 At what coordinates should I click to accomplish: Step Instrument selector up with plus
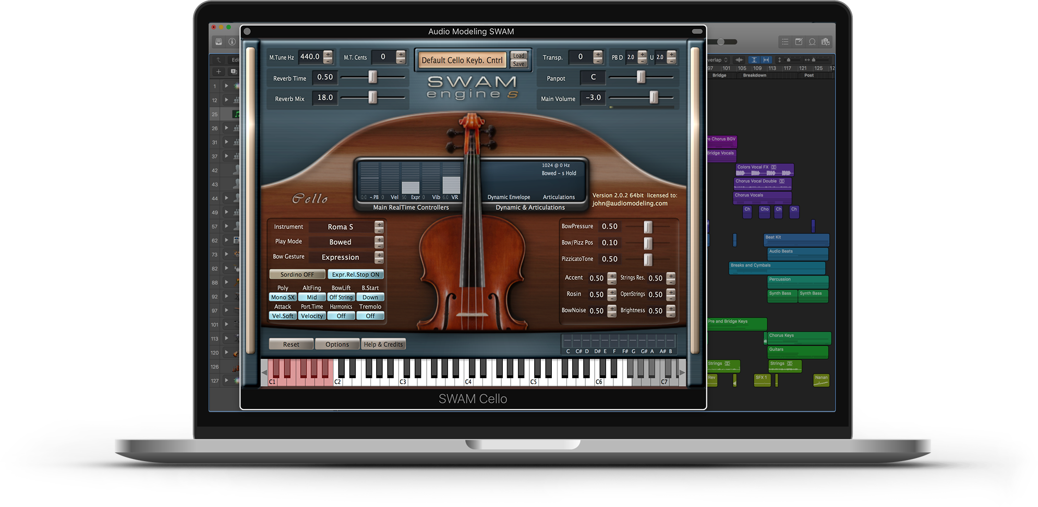379,224
